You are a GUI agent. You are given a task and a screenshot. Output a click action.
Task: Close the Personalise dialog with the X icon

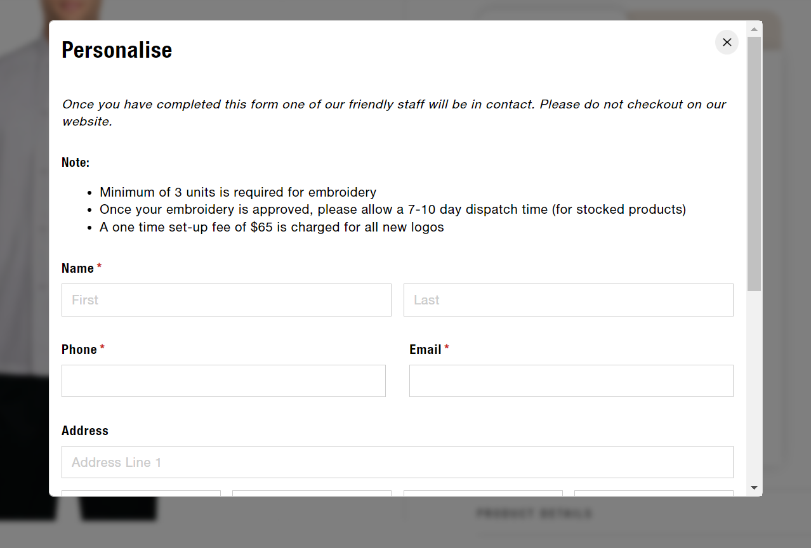pos(727,42)
